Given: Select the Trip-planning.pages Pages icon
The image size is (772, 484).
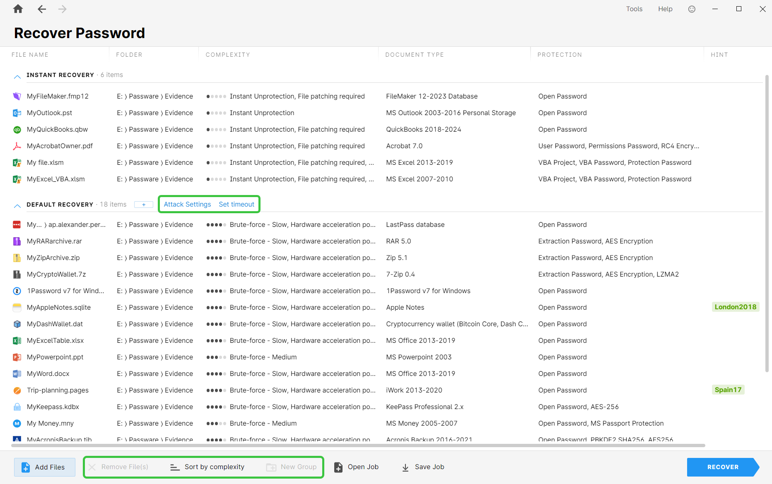Looking at the screenshot, I should pyautogui.click(x=17, y=390).
